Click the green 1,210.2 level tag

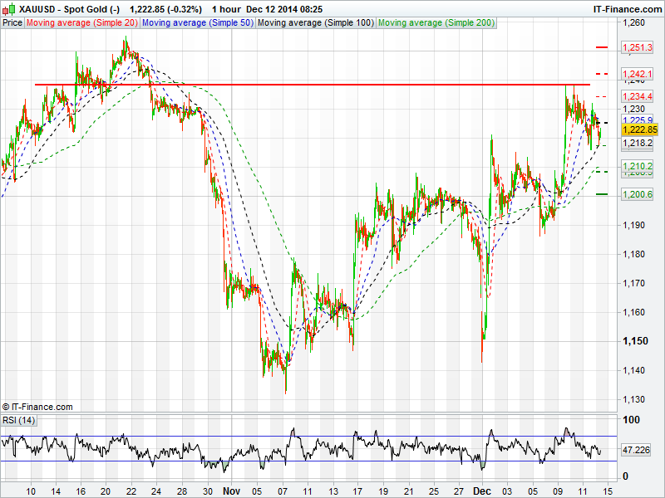tap(638, 166)
